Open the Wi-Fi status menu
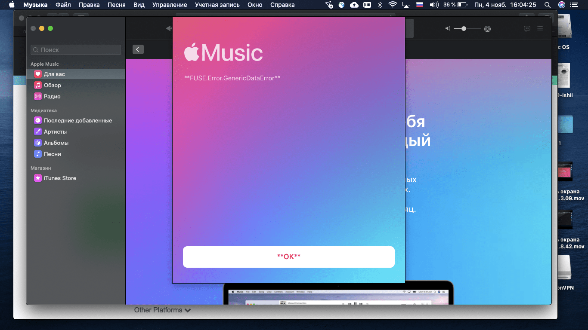The width and height of the screenshot is (588, 330). click(x=392, y=5)
